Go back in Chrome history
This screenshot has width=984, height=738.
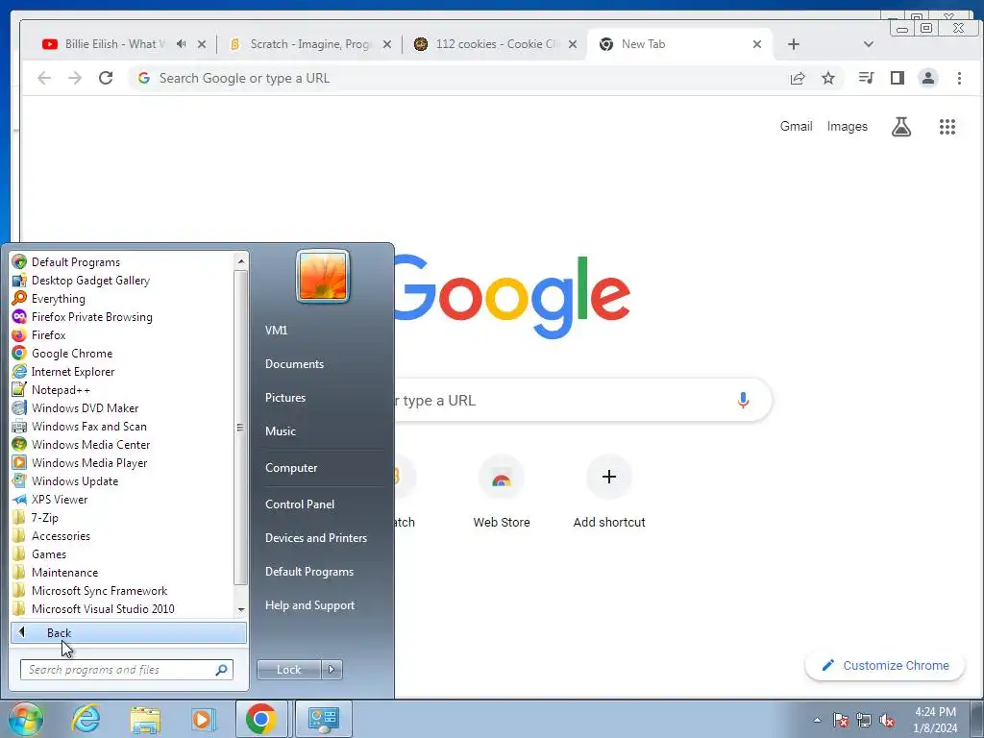44,78
